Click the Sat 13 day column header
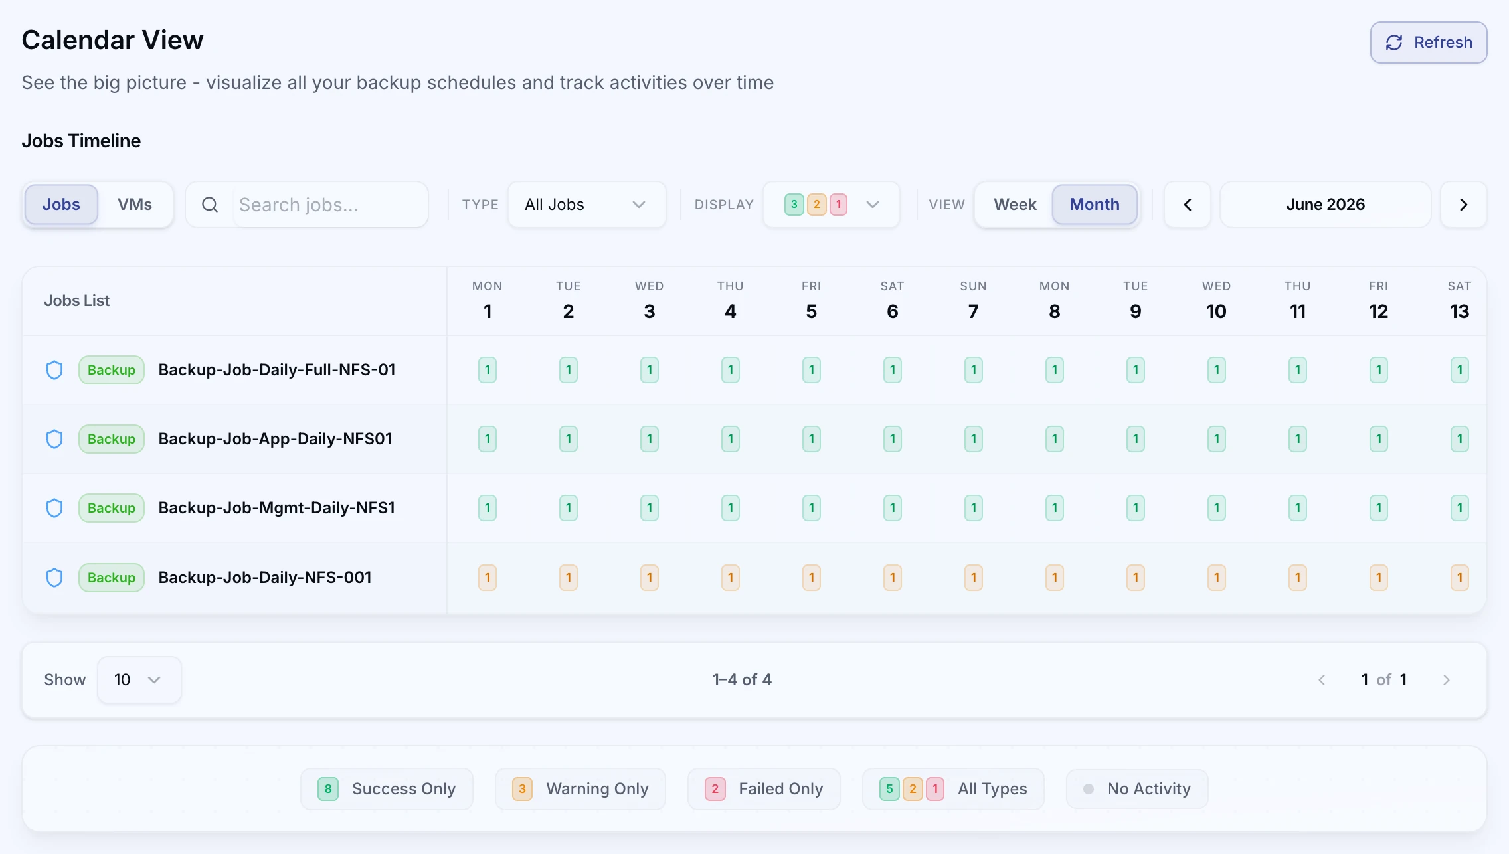 coord(1460,301)
